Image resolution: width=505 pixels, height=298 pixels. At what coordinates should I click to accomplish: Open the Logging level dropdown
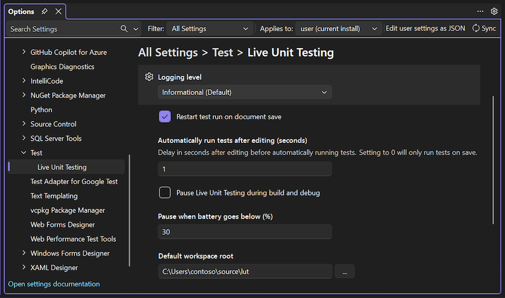[244, 92]
